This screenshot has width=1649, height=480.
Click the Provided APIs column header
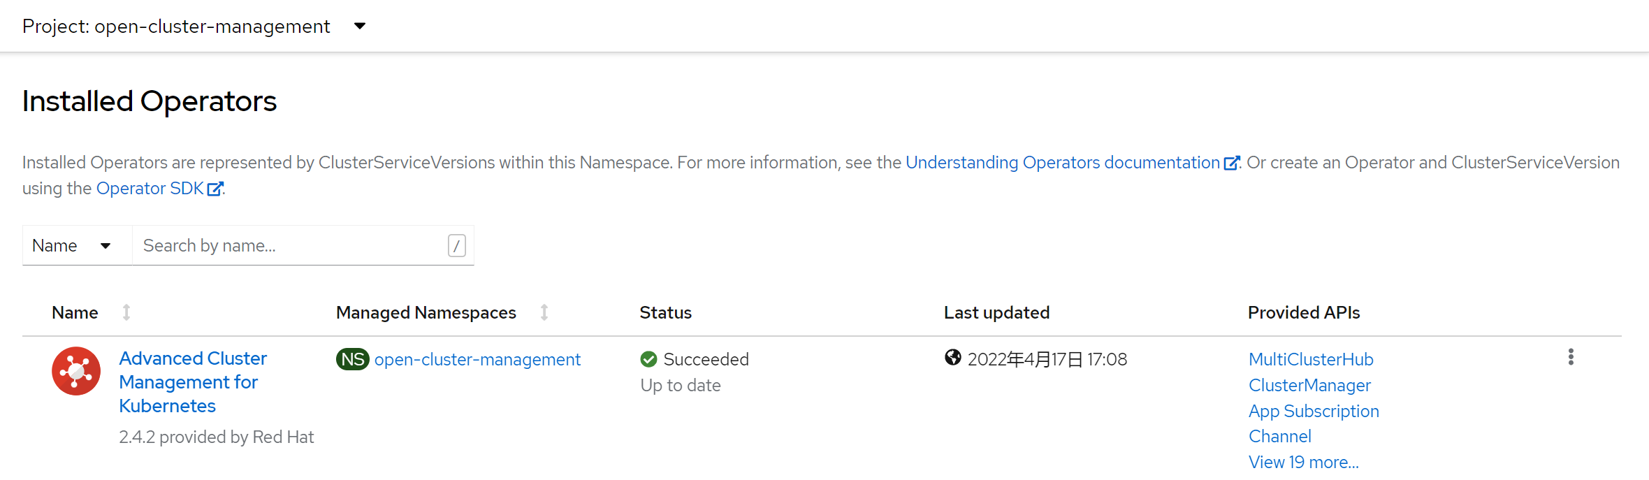pos(1304,312)
